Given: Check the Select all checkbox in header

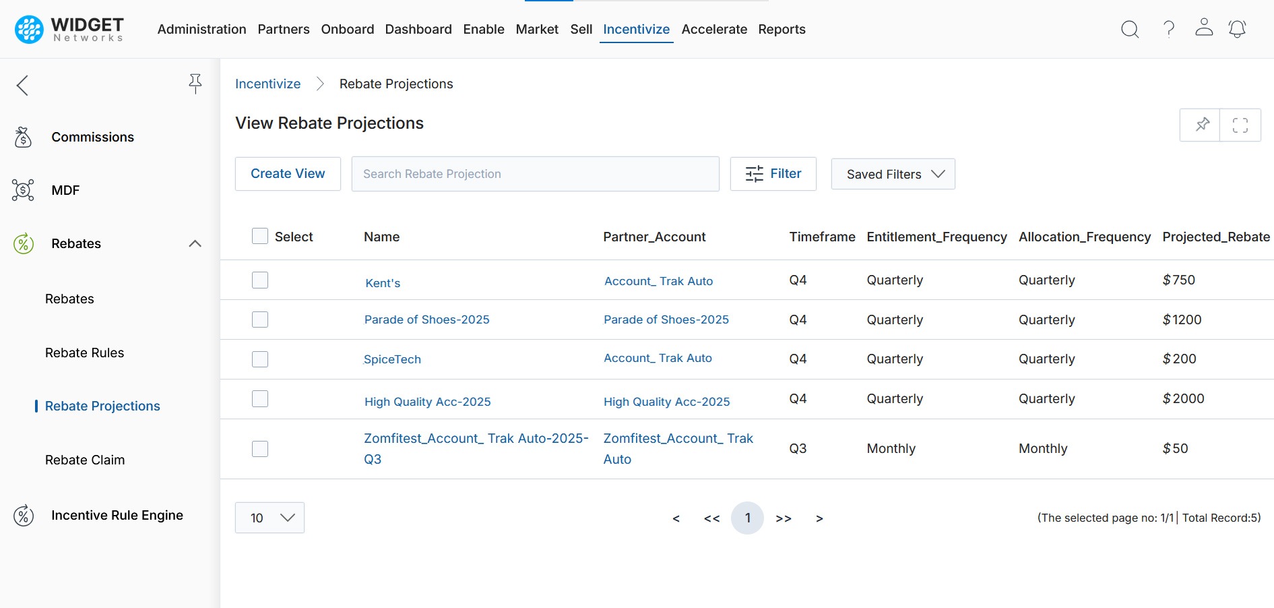Looking at the screenshot, I should click(x=260, y=236).
